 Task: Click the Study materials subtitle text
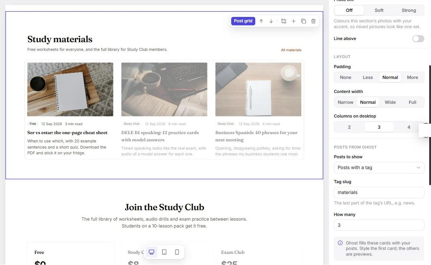coord(97,49)
